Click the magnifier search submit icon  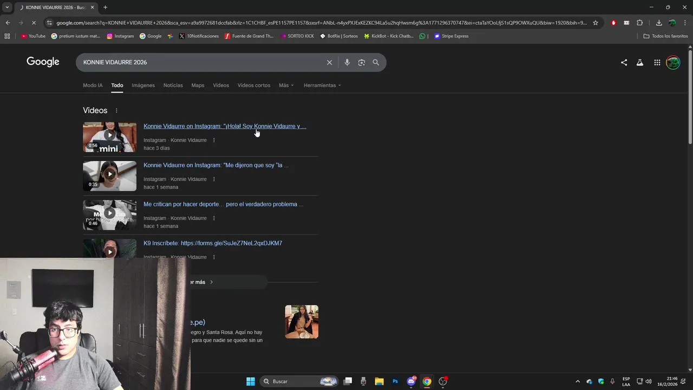click(376, 62)
